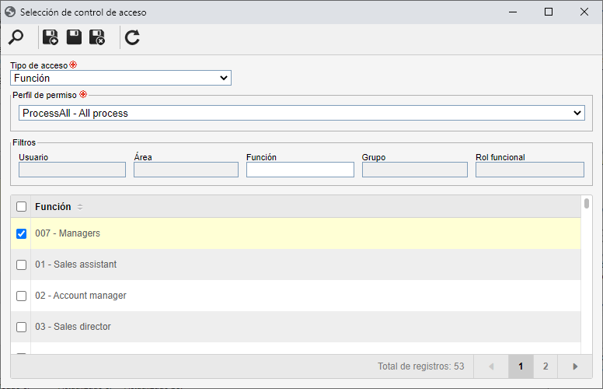Click the save and new disk icon

[51, 37]
